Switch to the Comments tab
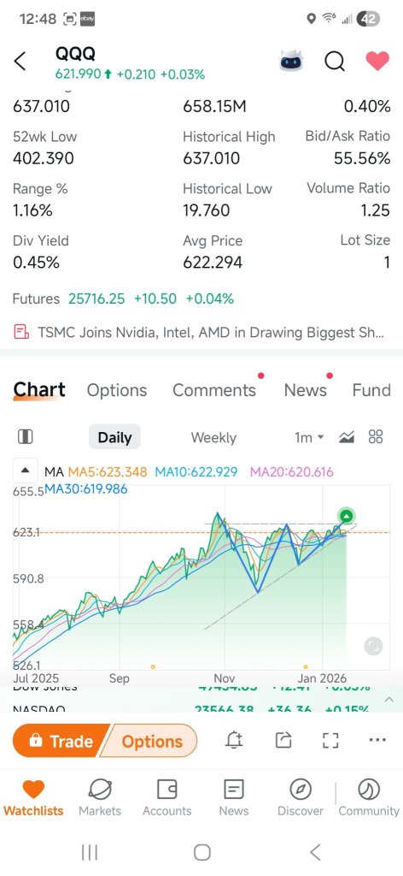Viewport: 403px width, 876px height. [x=214, y=390]
